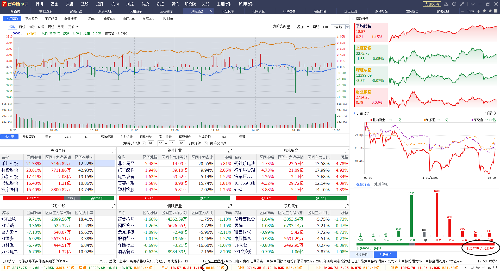
Task: Select the 深证成指 index toggle
Action: tap(51, 19)
